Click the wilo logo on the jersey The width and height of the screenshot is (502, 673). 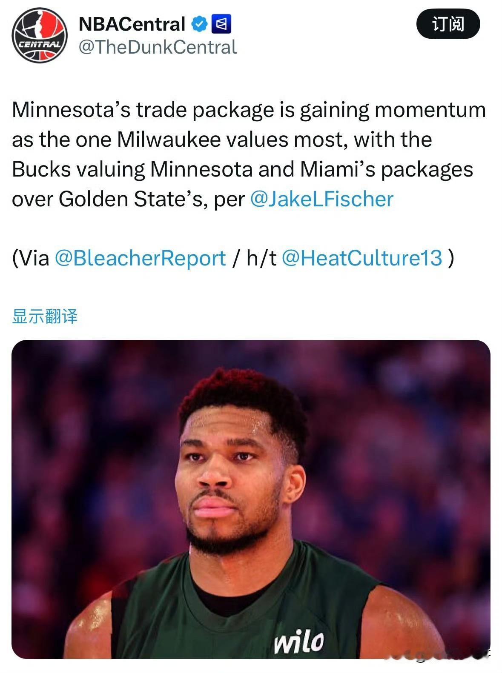pyautogui.click(x=299, y=642)
